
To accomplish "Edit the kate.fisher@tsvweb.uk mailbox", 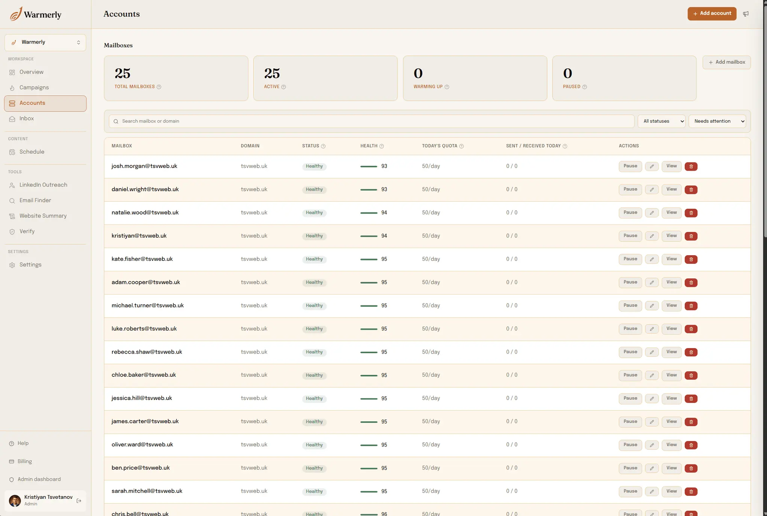I will 652,259.
